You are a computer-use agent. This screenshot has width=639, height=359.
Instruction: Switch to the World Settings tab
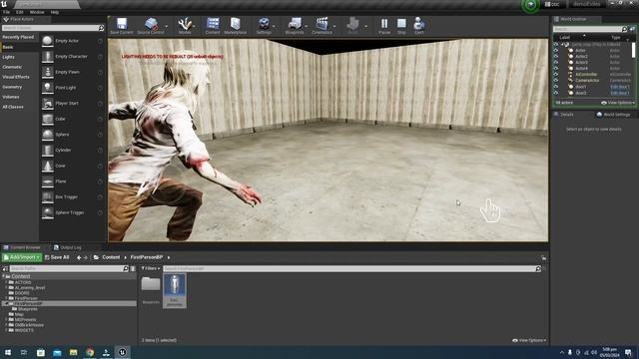click(x=613, y=115)
